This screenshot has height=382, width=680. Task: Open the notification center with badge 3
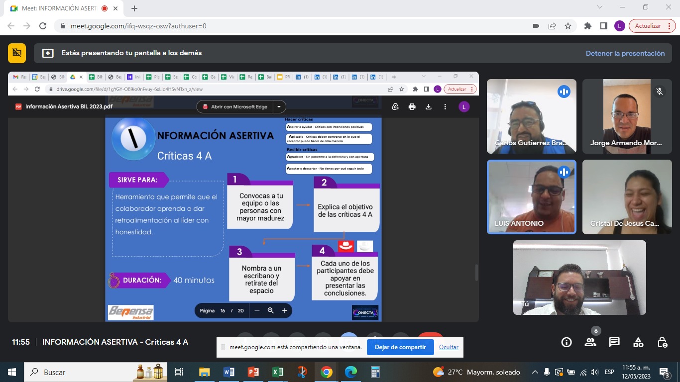pyautogui.click(x=664, y=372)
